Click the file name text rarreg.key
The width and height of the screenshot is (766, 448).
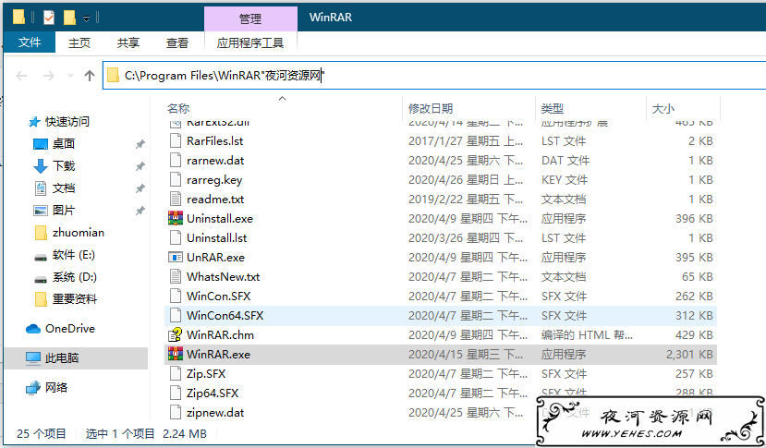pos(214,180)
